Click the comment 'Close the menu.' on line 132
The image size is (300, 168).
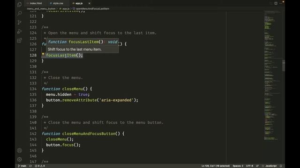point(66,77)
